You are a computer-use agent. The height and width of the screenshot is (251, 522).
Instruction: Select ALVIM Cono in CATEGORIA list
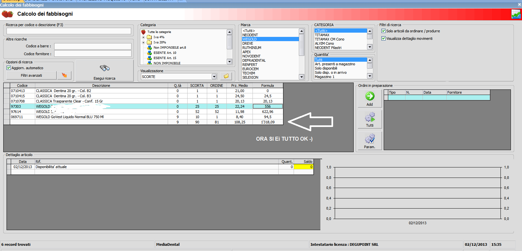click(324, 43)
